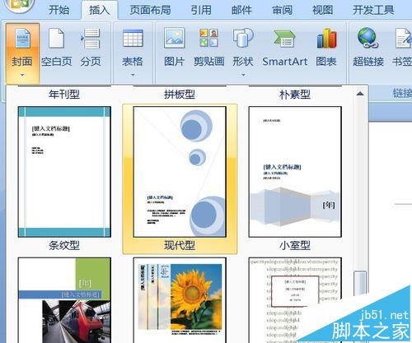412x343 pixels.
Task: Click the Office button orb
Action: [x=19, y=5]
